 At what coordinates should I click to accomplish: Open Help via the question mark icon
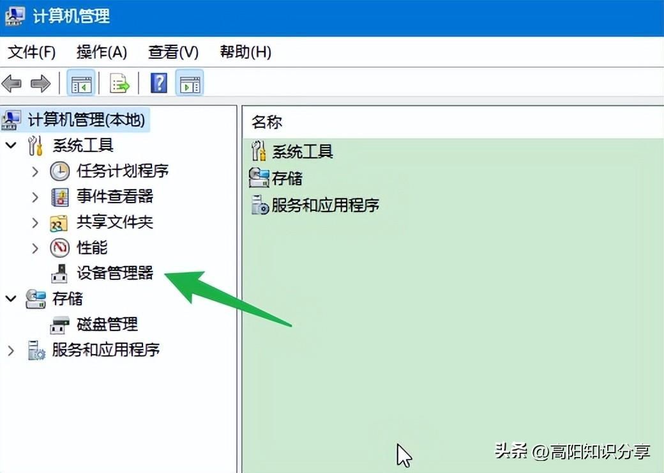pos(159,83)
